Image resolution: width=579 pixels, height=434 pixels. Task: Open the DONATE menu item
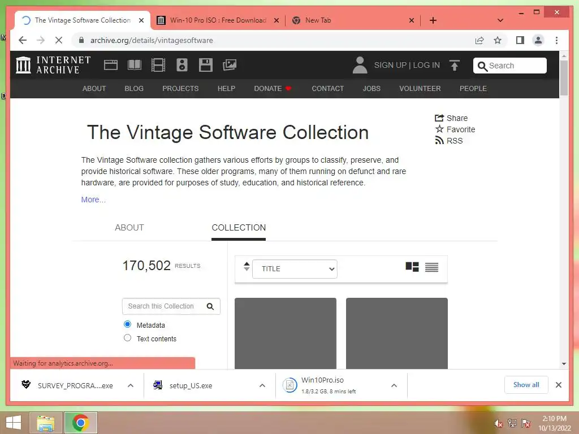click(x=273, y=89)
